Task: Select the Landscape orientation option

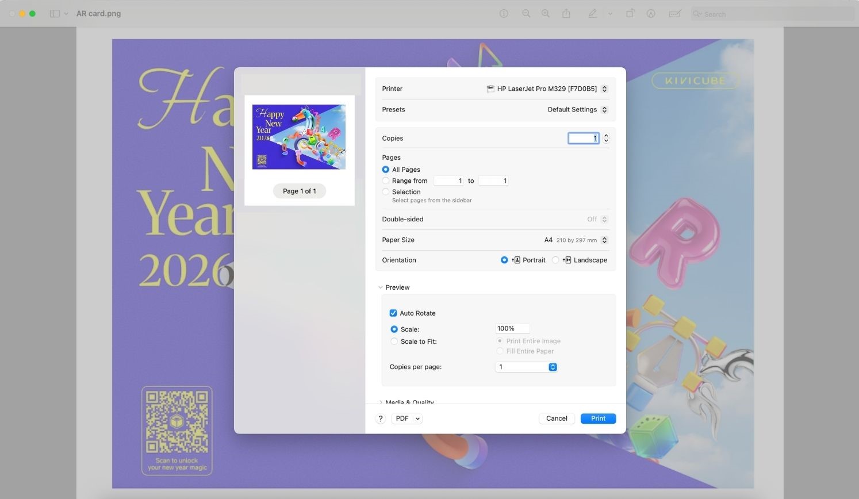Action: tap(555, 260)
